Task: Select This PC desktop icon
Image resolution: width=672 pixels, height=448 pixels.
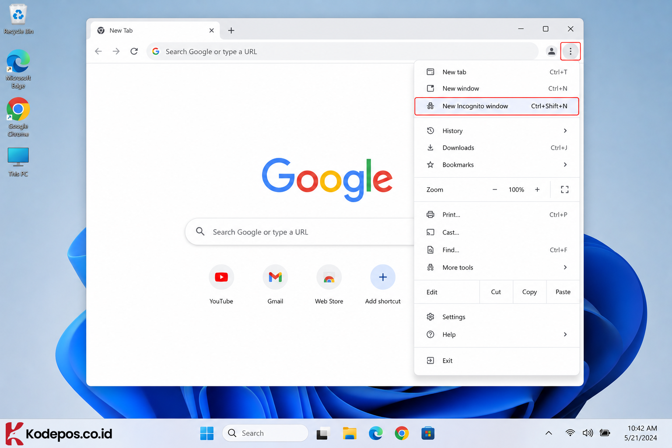Action: [18, 162]
